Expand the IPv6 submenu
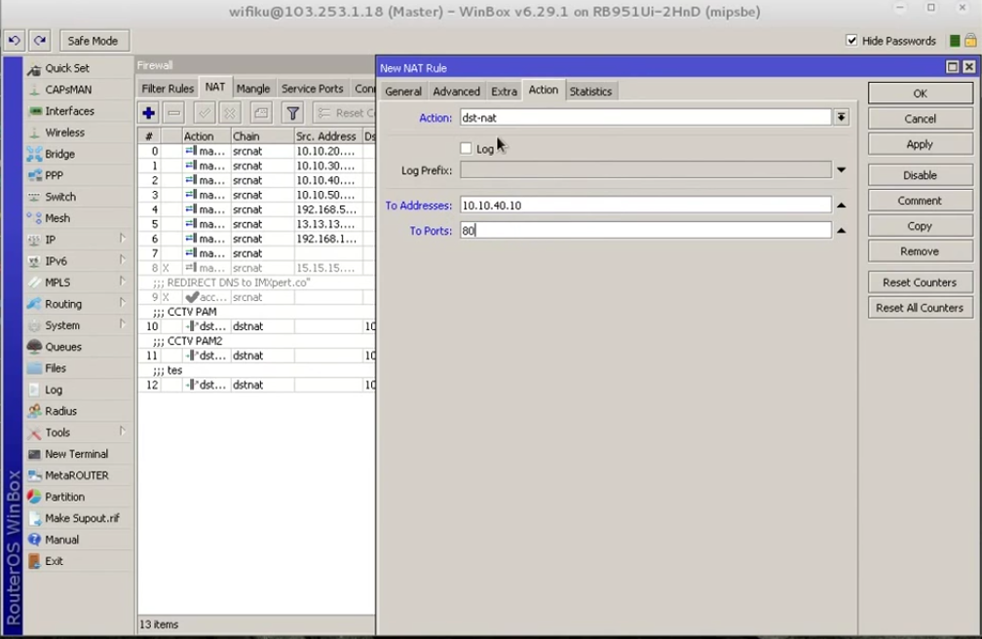The height and width of the screenshot is (639, 982). tap(122, 260)
